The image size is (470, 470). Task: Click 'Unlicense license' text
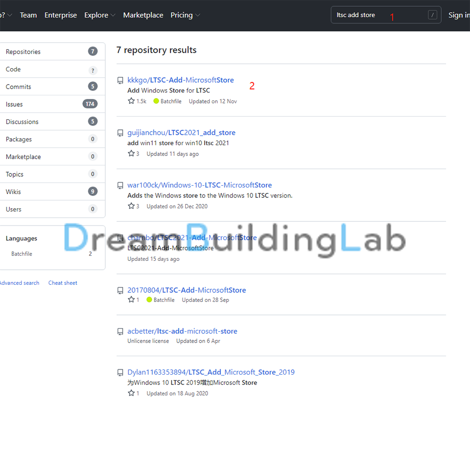pos(148,341)
